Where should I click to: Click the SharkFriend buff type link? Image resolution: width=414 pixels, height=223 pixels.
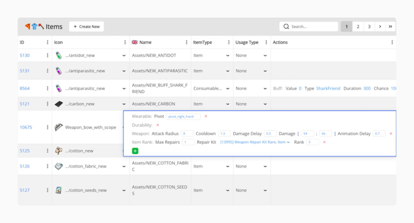328,88
